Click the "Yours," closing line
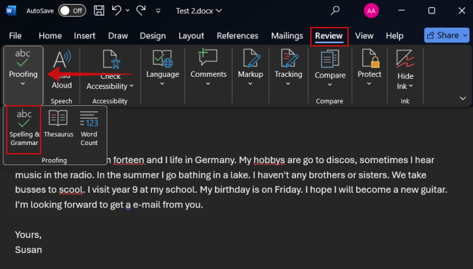This screenshot has width=473, height=269. click(28, 235)
